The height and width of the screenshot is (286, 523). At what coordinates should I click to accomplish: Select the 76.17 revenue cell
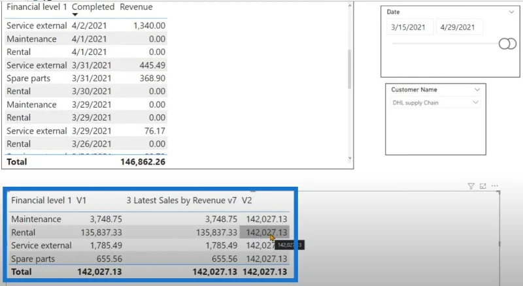pos(155,131)
